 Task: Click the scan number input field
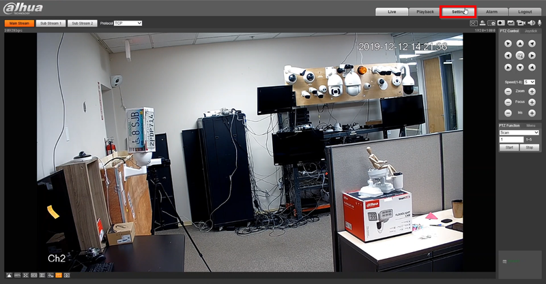[x=511, y=140]
